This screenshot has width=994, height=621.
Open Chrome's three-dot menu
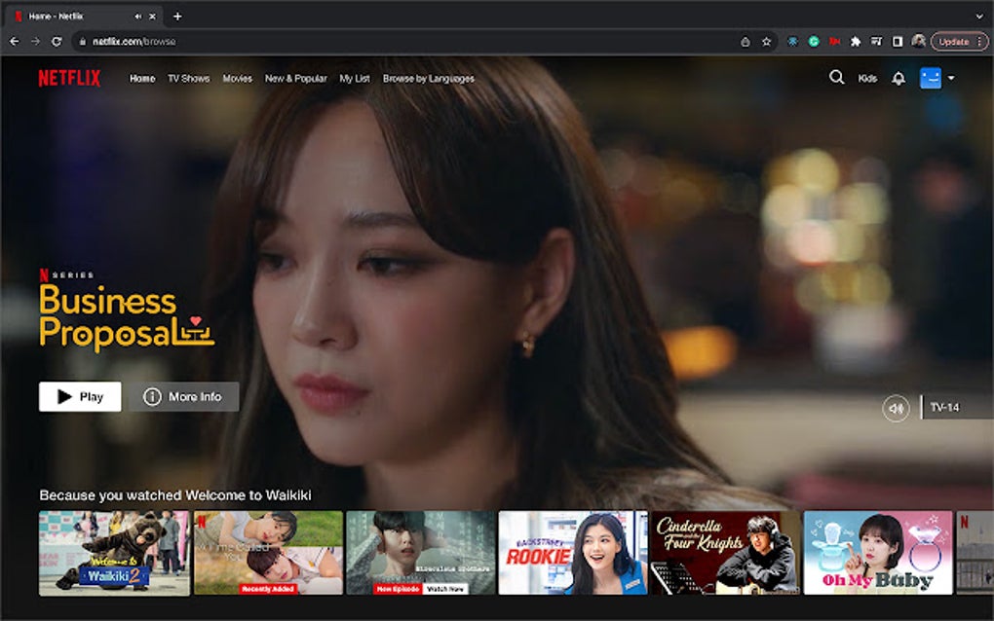point(980,42)
